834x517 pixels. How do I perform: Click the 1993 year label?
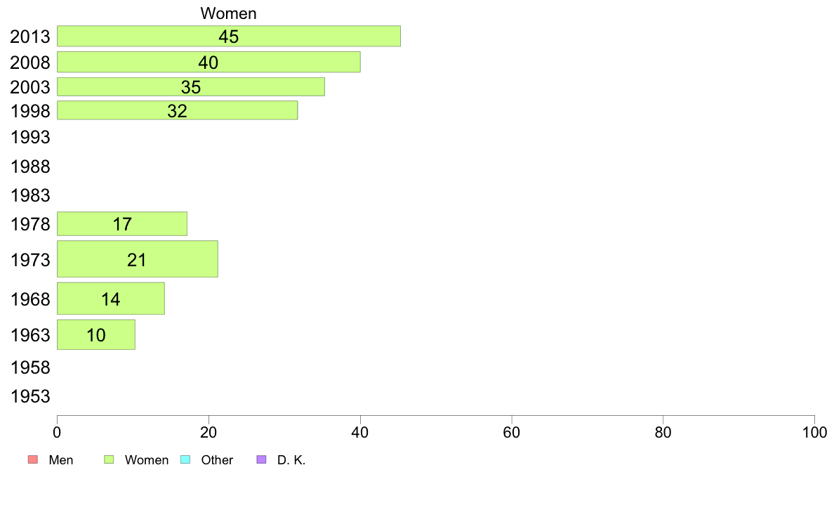30,138
